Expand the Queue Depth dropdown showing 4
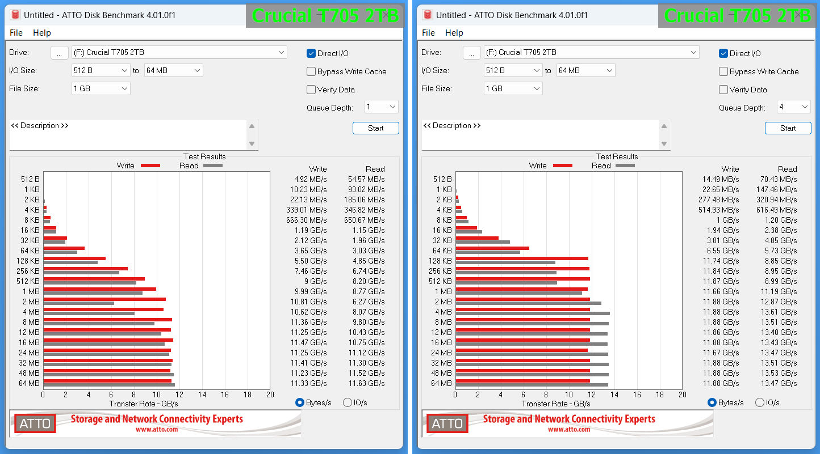 [793, 107]
